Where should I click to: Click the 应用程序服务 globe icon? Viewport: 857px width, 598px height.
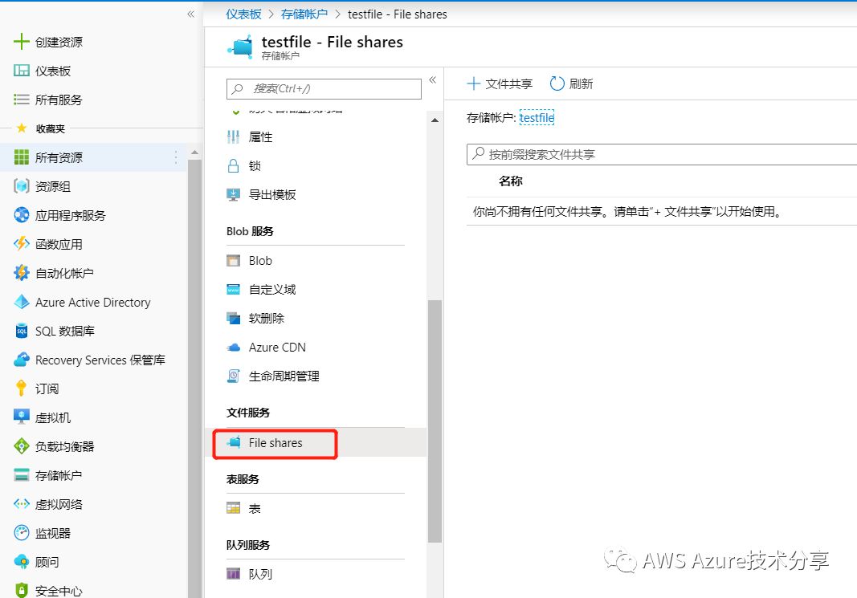coord(22,215)
